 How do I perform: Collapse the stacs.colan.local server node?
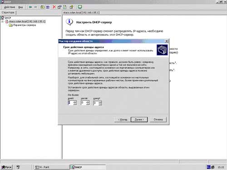2,22
